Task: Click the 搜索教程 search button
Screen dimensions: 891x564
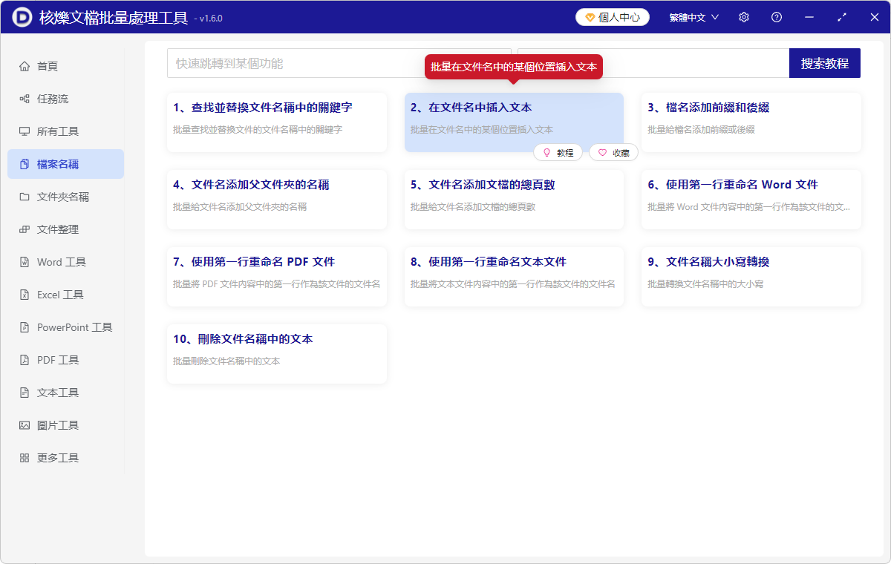Action: point(824,63)
